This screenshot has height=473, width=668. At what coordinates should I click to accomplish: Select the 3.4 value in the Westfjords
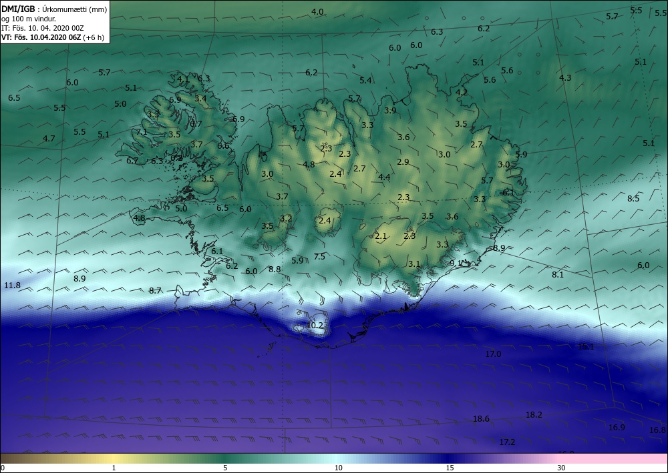click(200, 98)
